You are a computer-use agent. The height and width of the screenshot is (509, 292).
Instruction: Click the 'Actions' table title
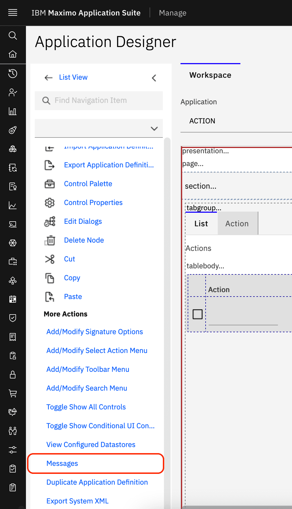click(198, 248)
